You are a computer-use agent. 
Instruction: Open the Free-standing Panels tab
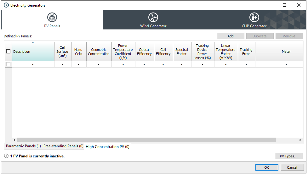(x=63, y=146)
